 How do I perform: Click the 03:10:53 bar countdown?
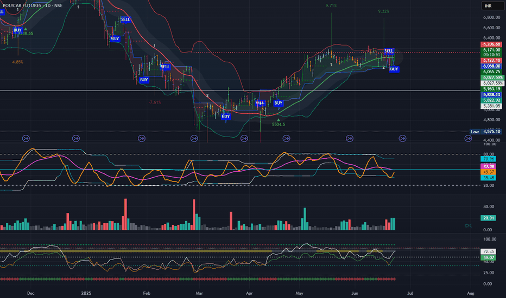pyautogui.click(x=491, y=55)
